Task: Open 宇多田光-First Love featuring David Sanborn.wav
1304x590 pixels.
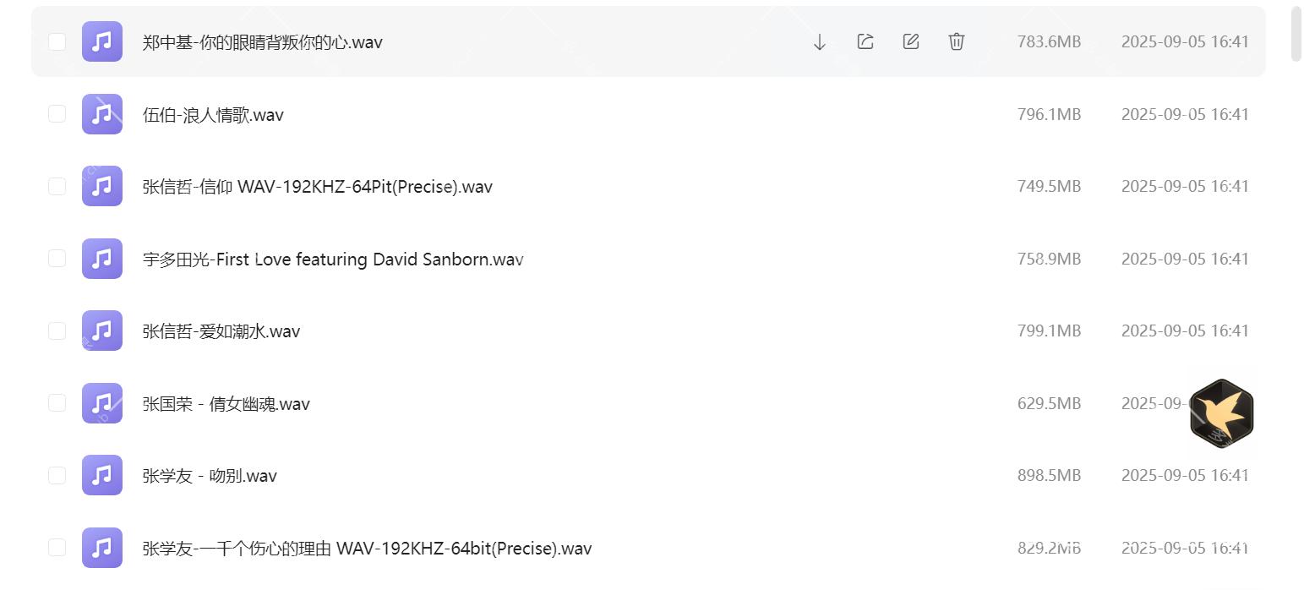Action: click(332, 259)
